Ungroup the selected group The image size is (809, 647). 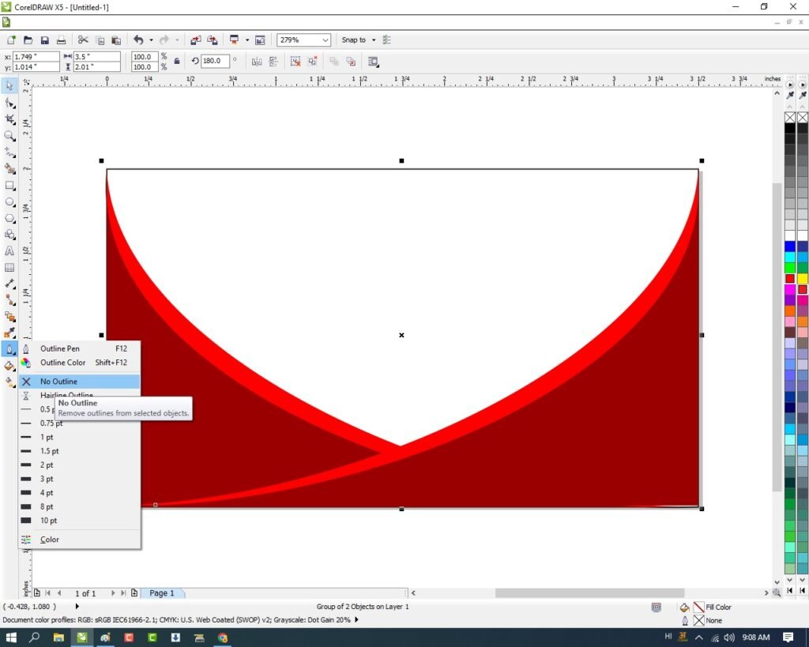295,62
